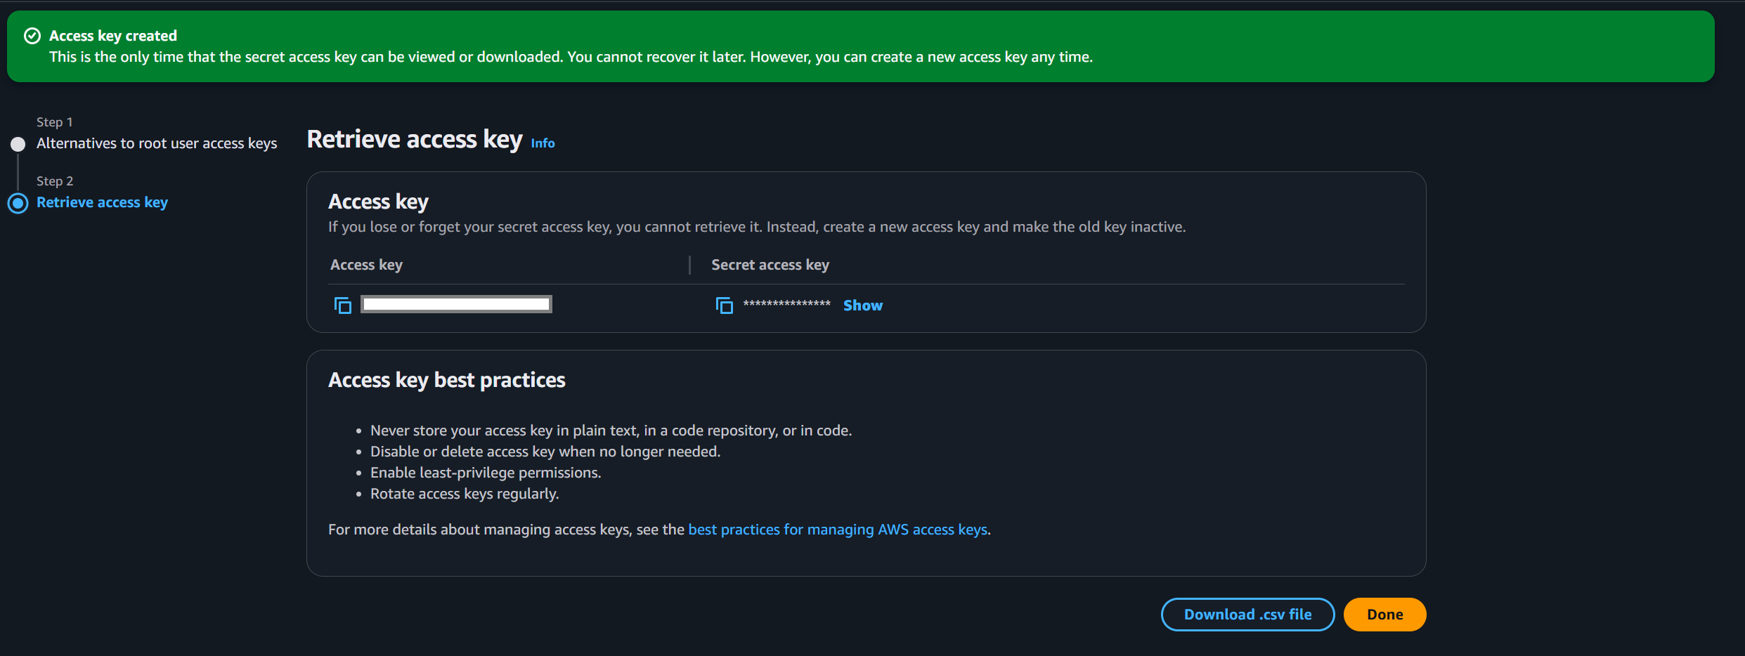Click the redacted access key value field
Viewport: 1745px width, 656px height.
456,304
